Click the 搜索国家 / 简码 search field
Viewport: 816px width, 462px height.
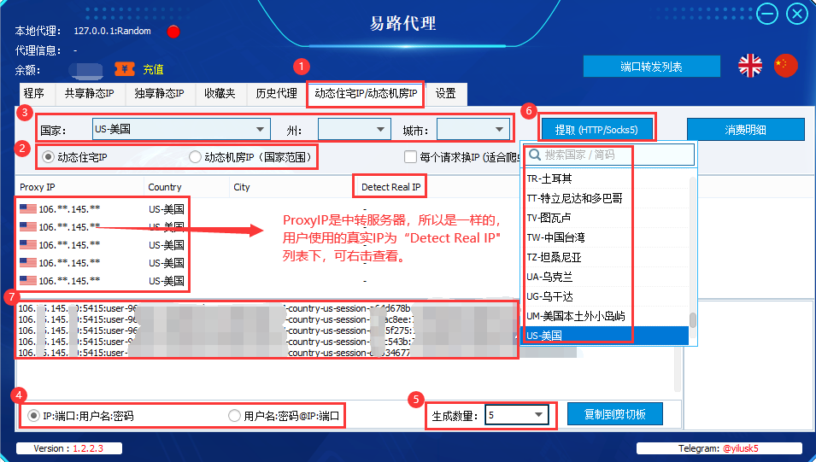pyautogui.click(x=609, y=155)
